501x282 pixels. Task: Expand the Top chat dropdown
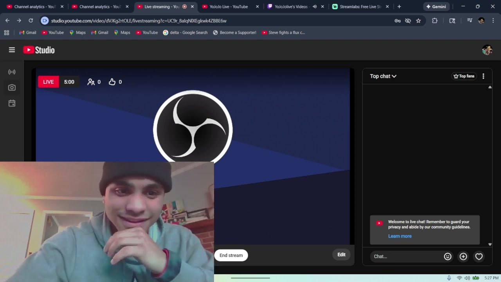(x=383, y=76)
